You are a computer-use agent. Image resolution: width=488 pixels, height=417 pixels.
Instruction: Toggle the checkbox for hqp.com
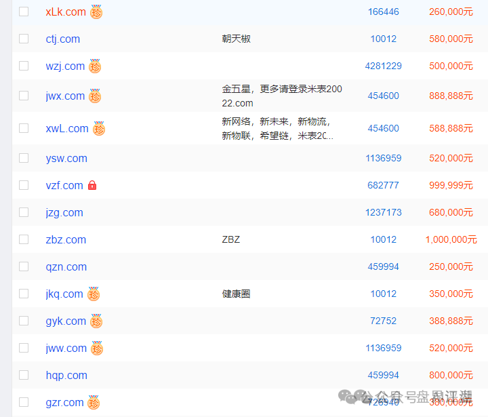pos(24,375)
